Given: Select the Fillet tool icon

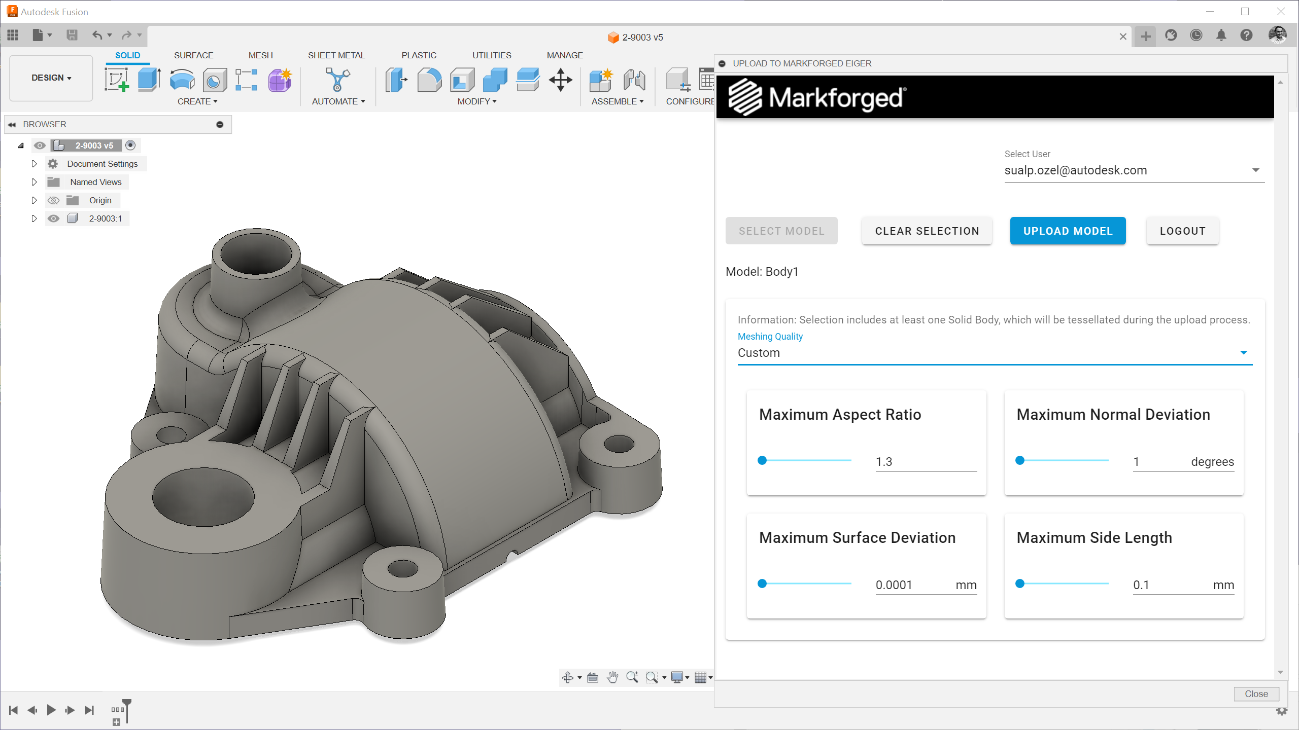Looking at the screenshot, I should 429,80.
